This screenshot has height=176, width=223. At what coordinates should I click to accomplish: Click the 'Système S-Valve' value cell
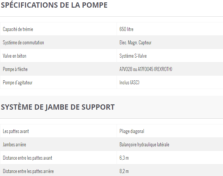(133, 56)
